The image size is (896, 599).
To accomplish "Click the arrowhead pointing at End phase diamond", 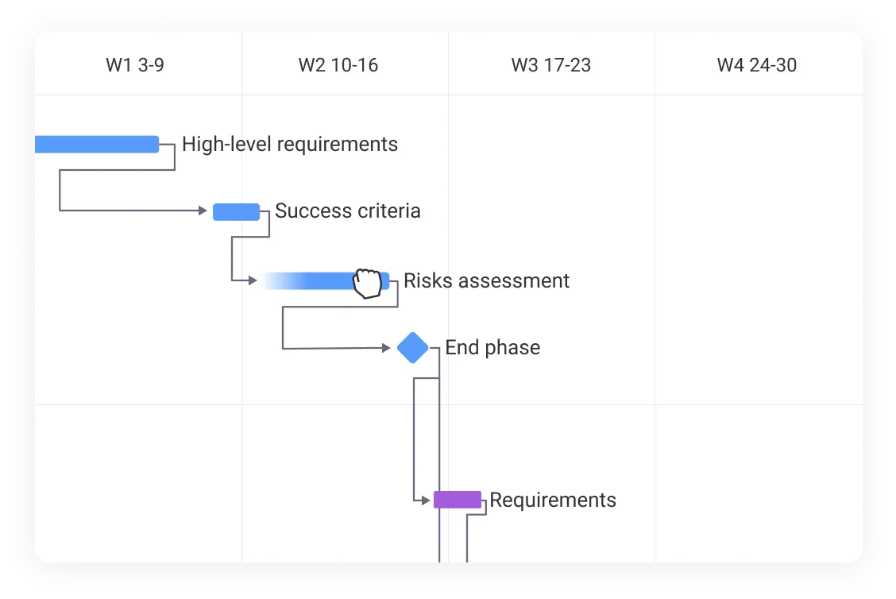I will click(x=388, y=348).
